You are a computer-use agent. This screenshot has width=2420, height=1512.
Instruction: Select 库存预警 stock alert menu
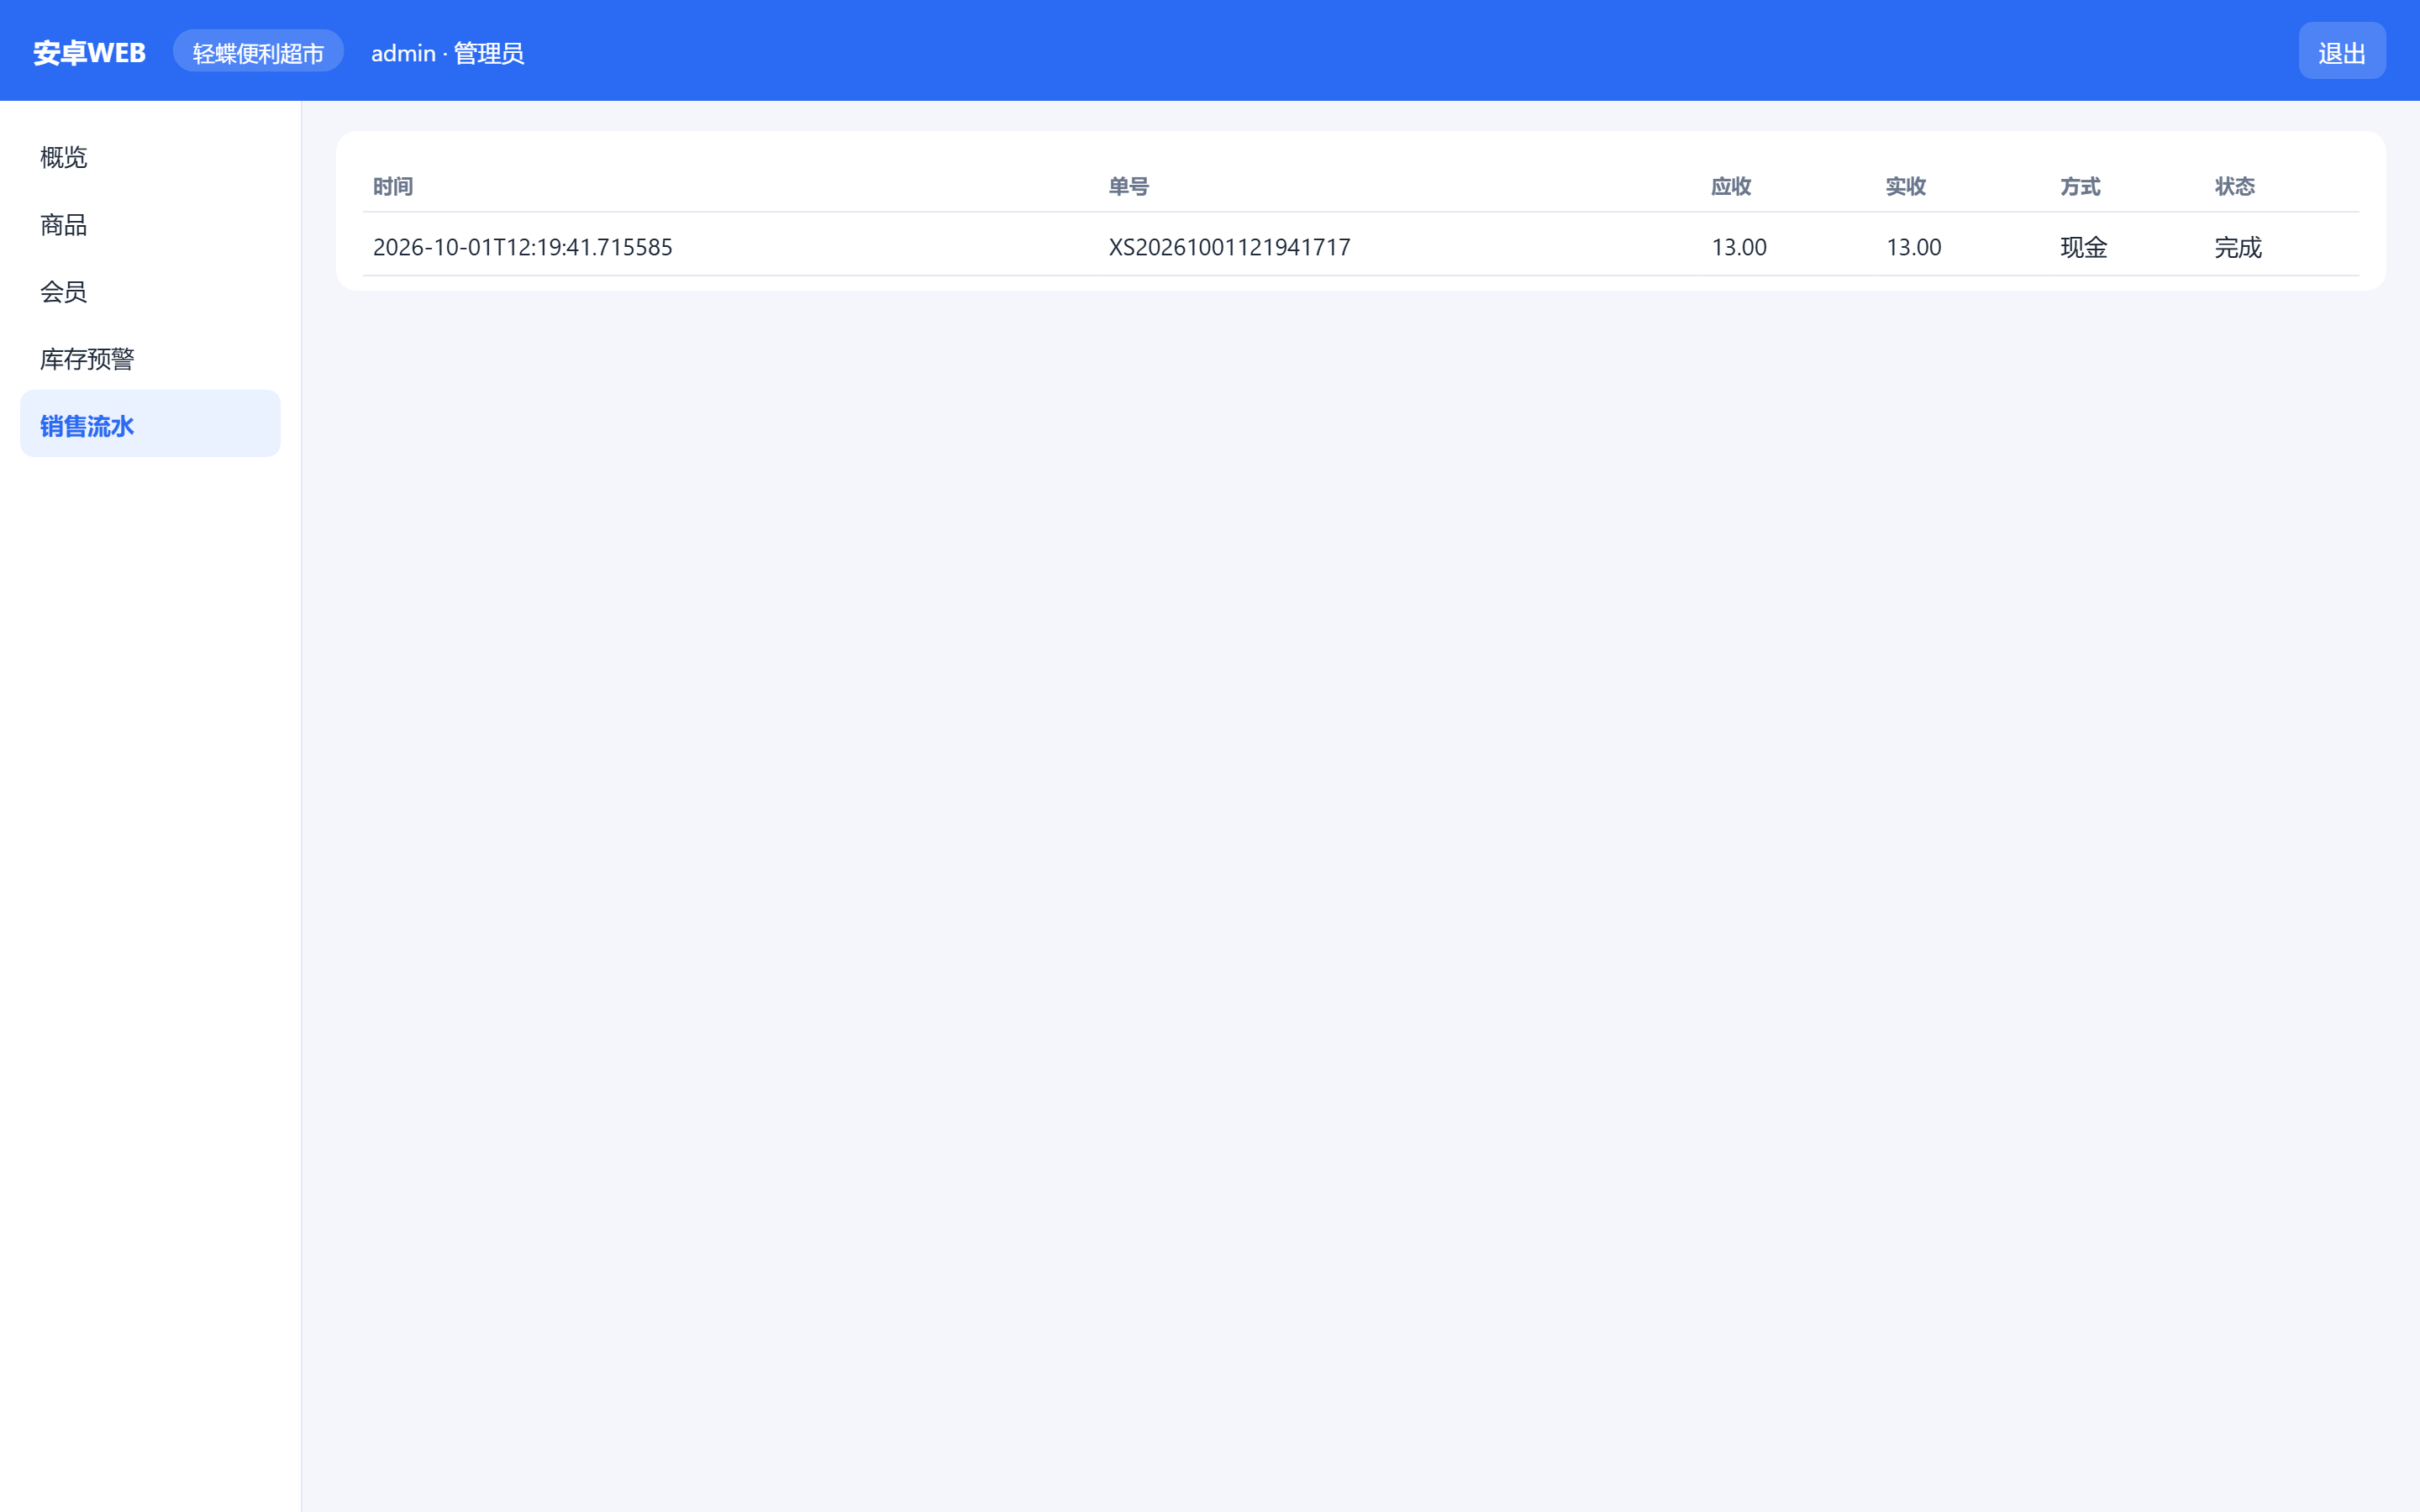point(150,358)
